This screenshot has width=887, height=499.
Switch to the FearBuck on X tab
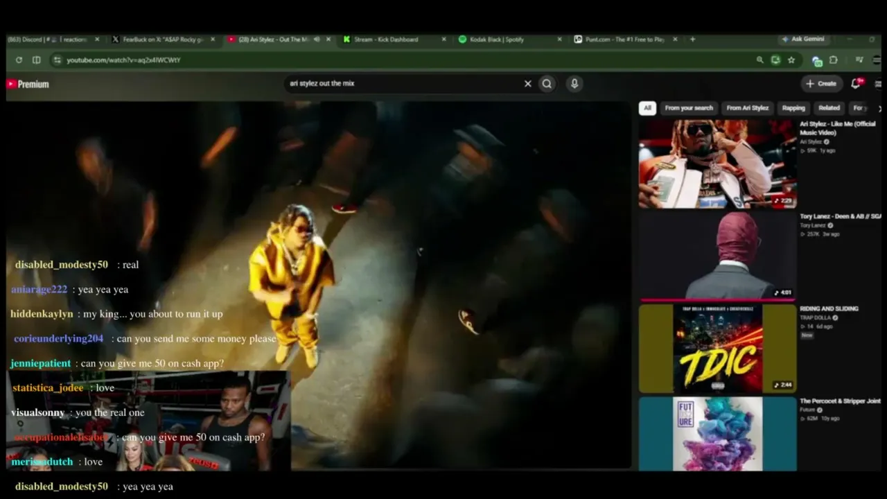click(x=164, y=40)
